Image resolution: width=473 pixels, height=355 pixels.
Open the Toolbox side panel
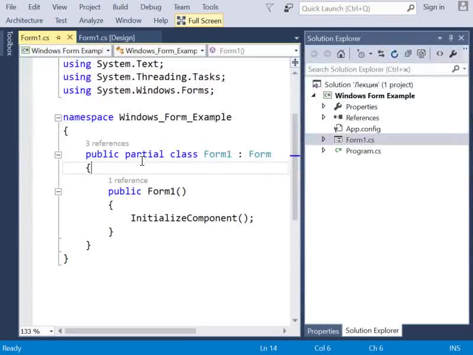pyautogui.click(x=9, y=43)
